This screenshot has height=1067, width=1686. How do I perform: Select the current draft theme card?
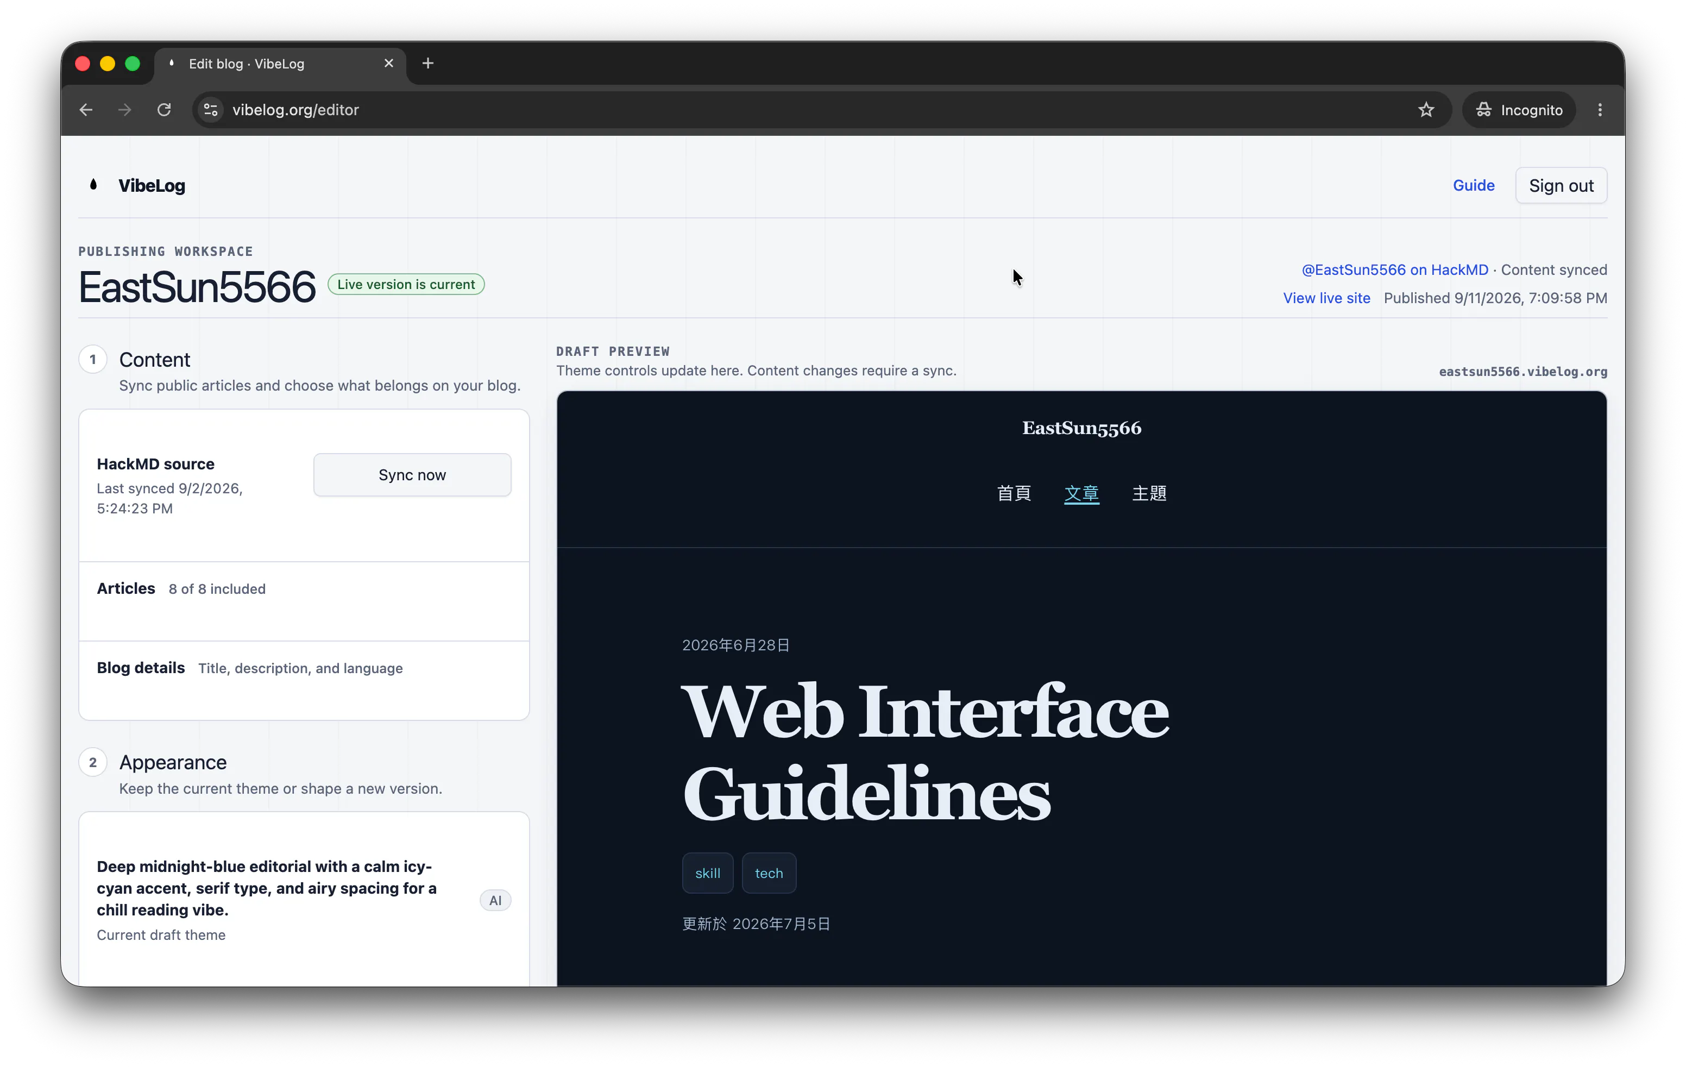coord(304,900)
